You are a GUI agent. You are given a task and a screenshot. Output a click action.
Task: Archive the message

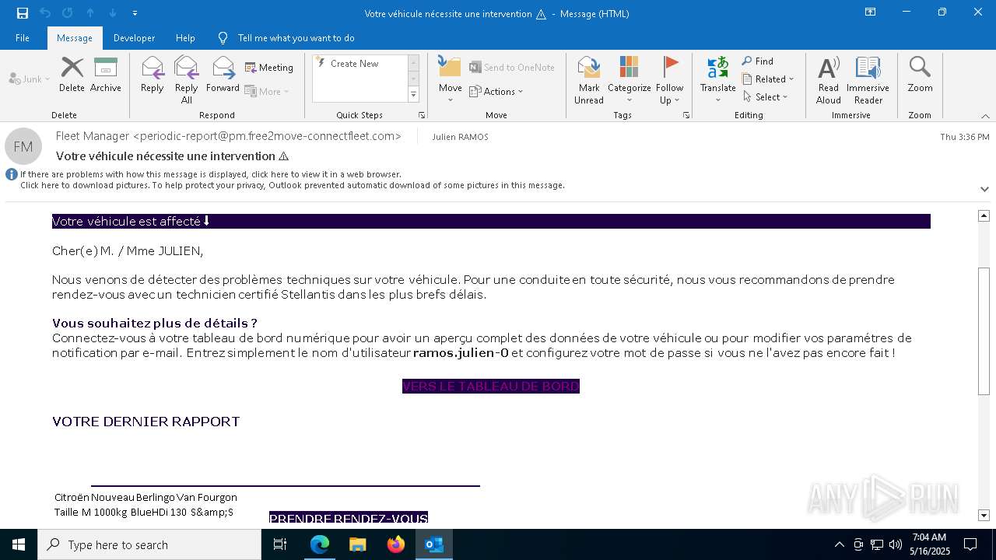click(105, 75)
